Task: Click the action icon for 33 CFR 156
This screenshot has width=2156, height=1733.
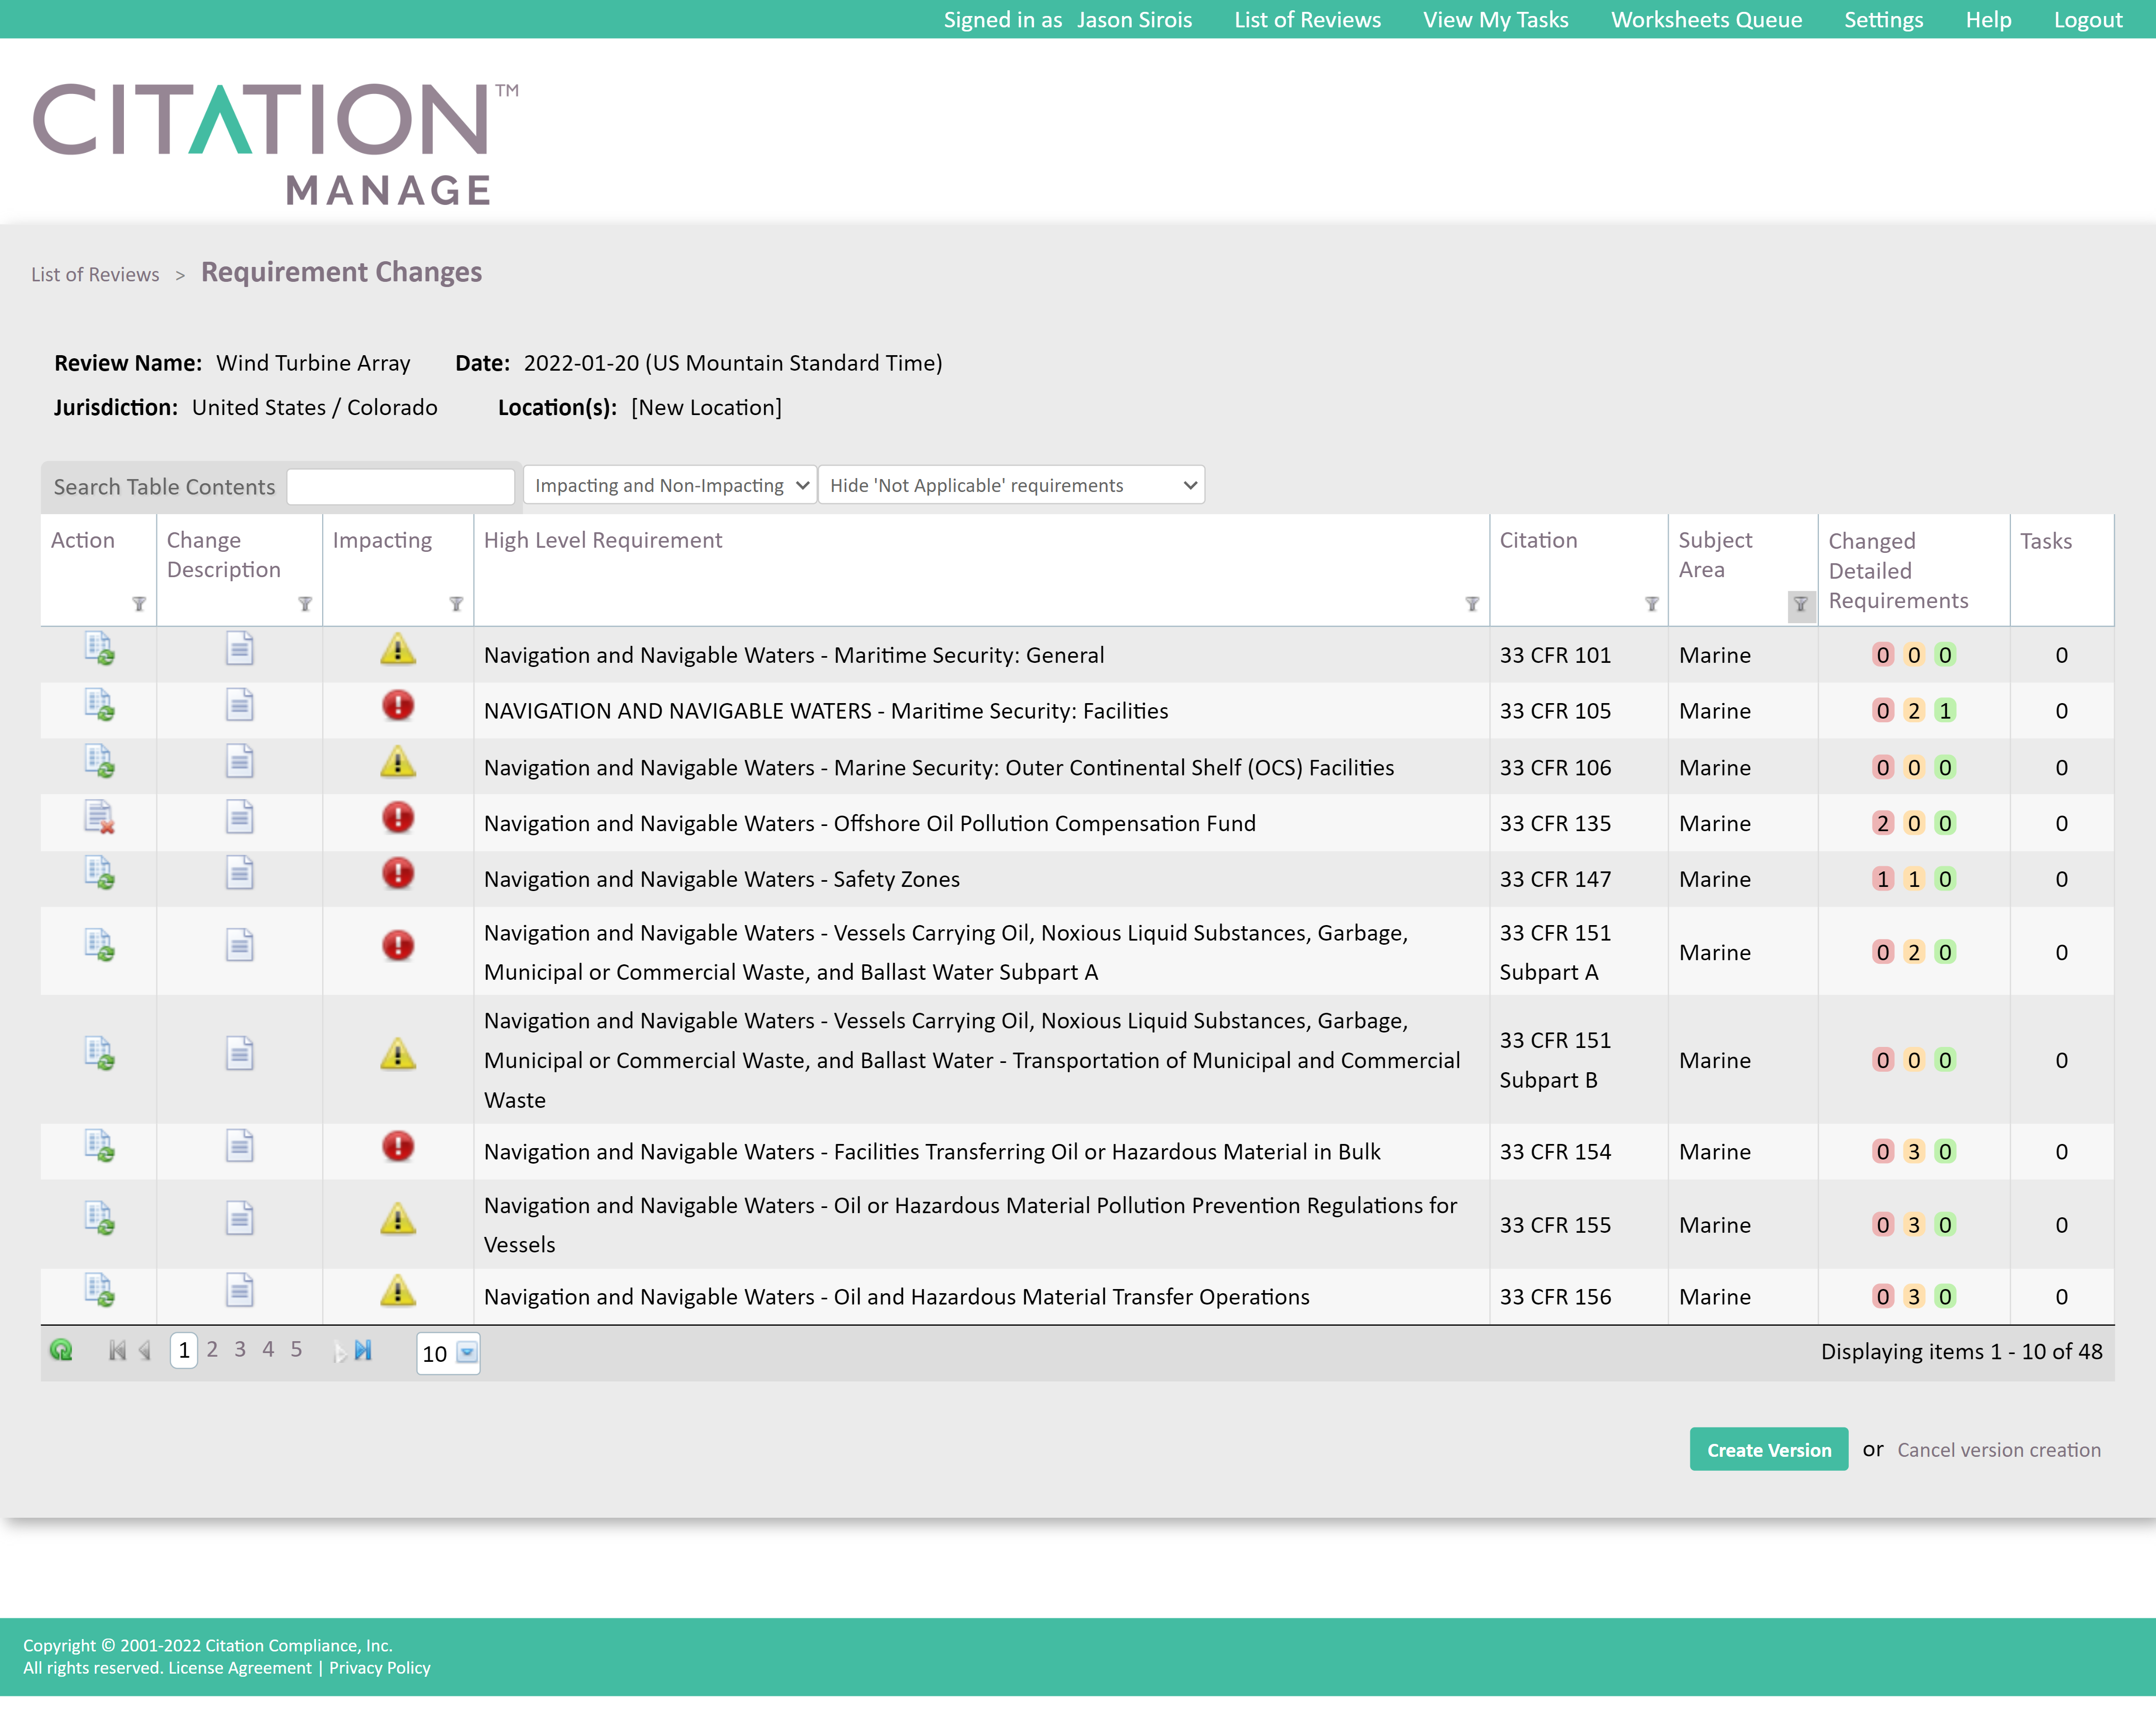Action: coord(99,1291)
